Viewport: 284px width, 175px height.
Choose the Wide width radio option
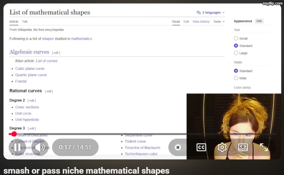(236, 78)
